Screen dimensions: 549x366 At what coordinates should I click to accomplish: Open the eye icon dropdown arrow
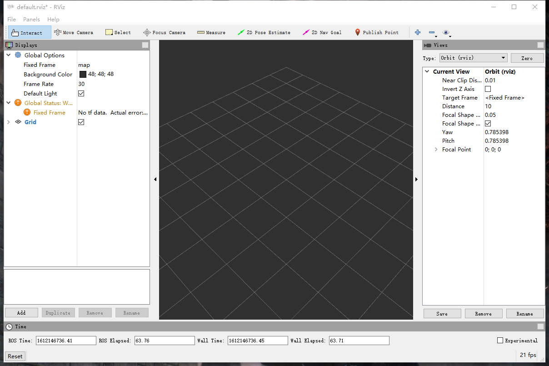click(x=450, y=36)
